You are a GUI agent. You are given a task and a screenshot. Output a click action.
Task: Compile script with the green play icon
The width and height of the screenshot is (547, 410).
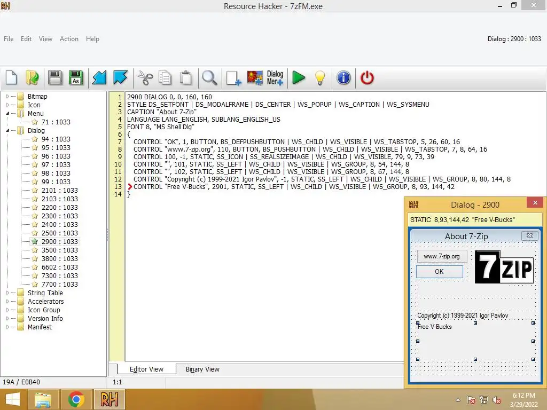click(x=299, y=77)
